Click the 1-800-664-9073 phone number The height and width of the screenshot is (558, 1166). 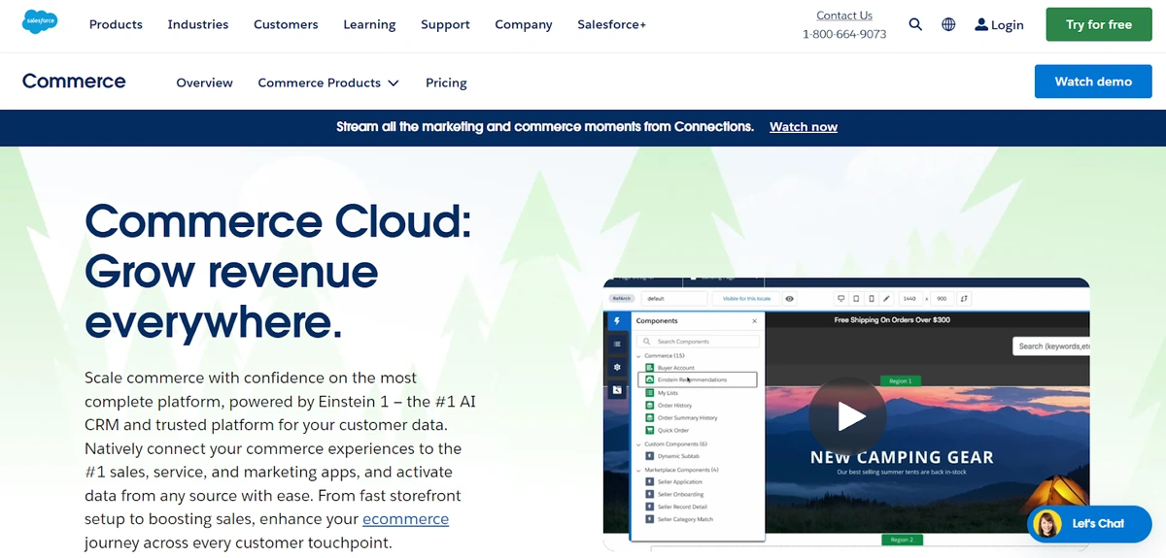click(x=844, y=34)
